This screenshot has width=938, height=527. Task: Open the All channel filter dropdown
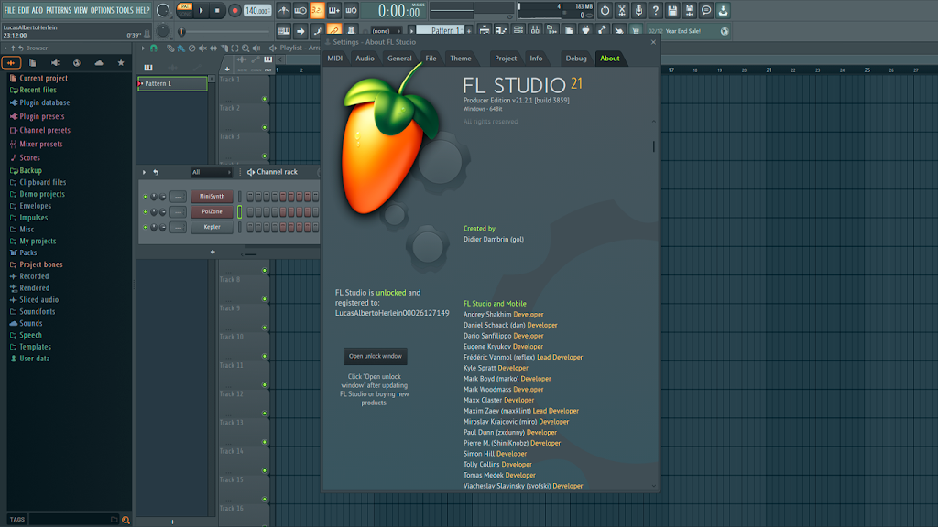(211, 172)
